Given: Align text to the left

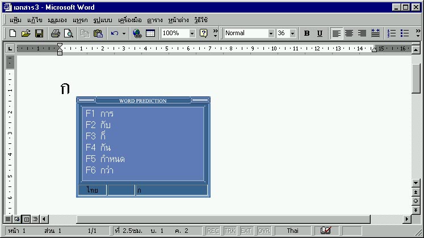Looking at the screenshot, I should 336,33.
